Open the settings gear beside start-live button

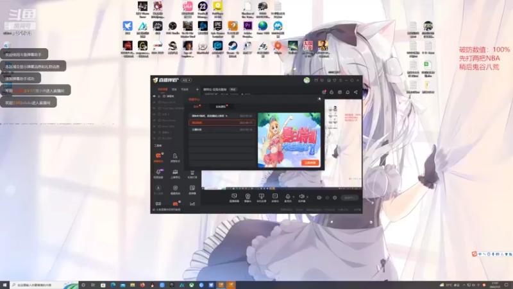click(335, 198)
